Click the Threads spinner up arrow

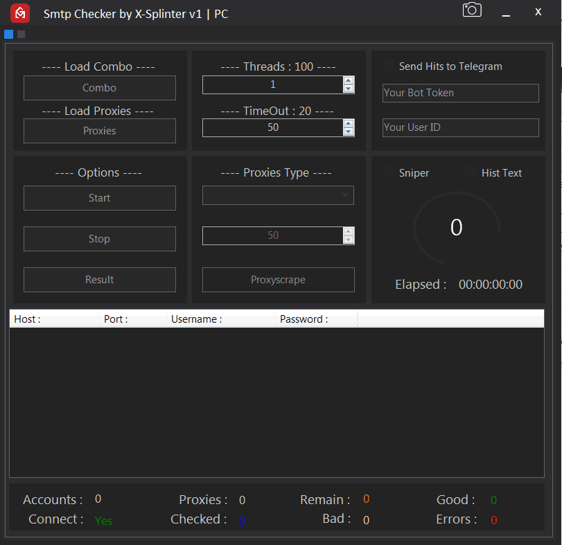click(x=348, y=81)
